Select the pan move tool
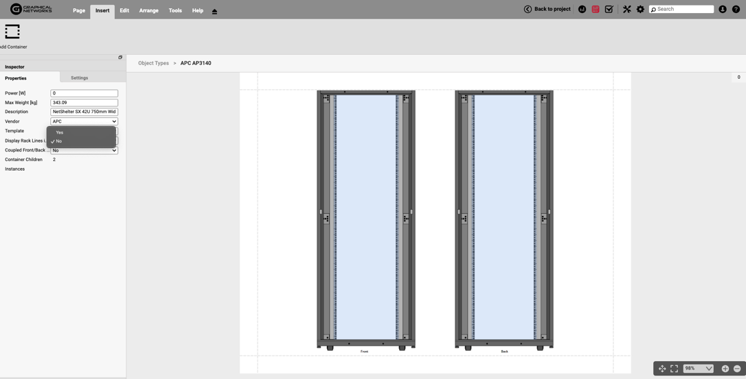Screen dimensions: 746x379 (x=662, y=369)
